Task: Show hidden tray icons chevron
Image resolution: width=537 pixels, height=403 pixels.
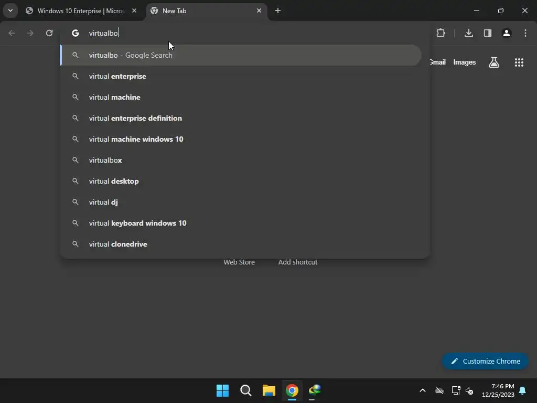Action: point(423,390)
